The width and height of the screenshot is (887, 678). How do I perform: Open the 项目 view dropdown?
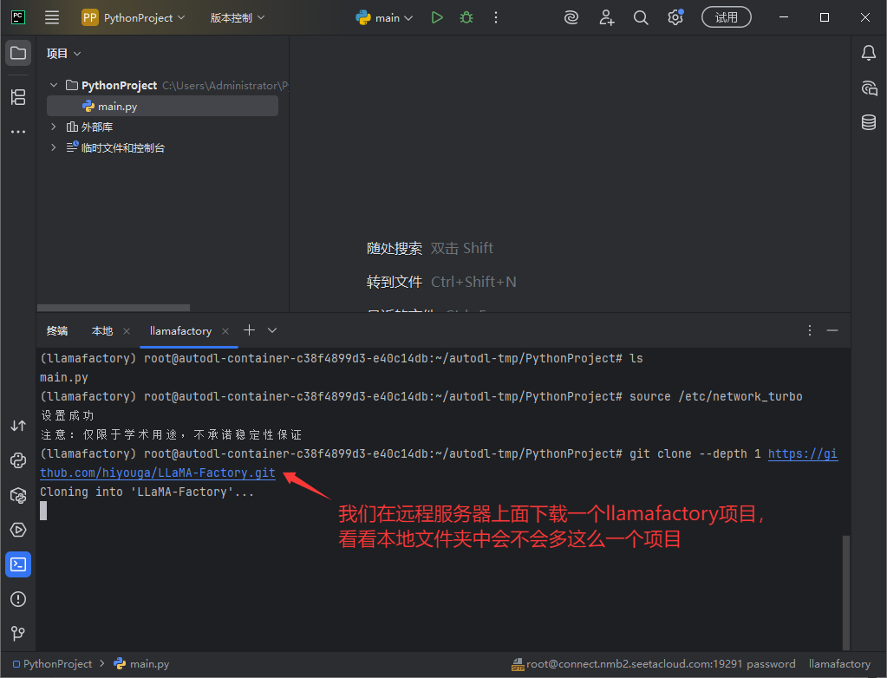click(63, 53)
